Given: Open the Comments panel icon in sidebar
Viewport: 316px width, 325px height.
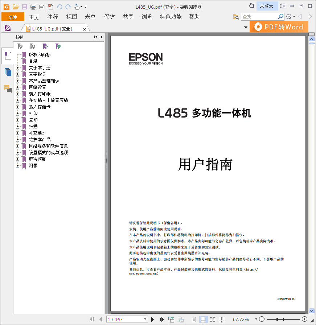Looking at the screenshot, I should (8, 89).
